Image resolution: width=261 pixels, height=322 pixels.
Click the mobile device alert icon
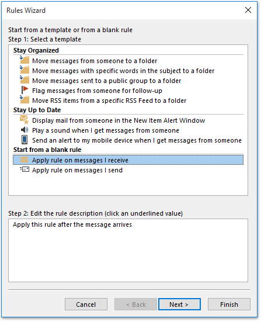[x=25, y=140]
